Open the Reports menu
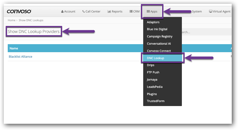This screenshot has width=238, height=130. pos(115,11)
